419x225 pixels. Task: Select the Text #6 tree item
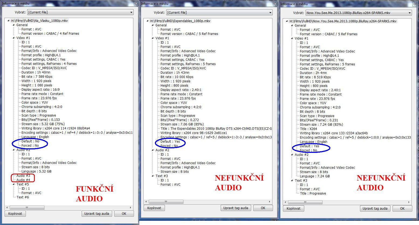click(23, 197)
